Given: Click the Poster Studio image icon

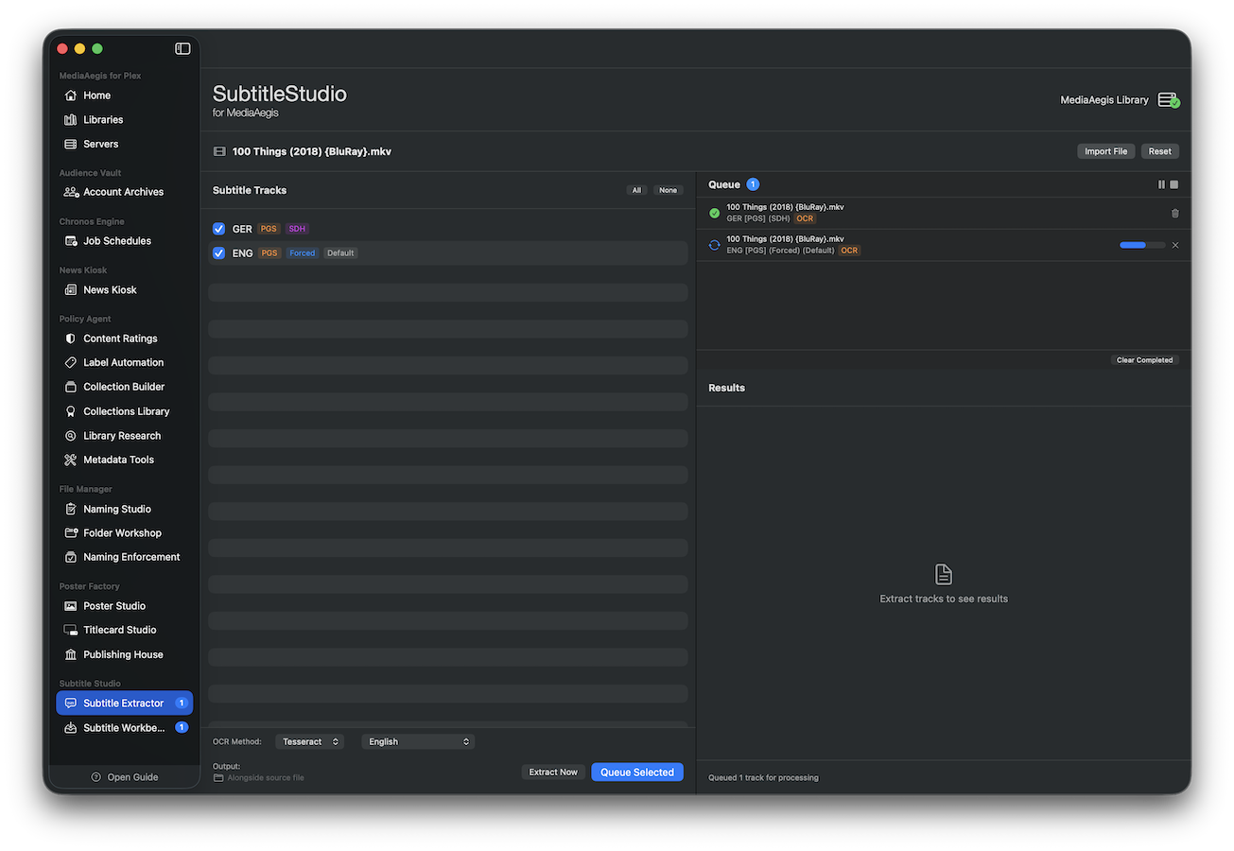Looking at the screenshot, I should [x=70, y=606].
